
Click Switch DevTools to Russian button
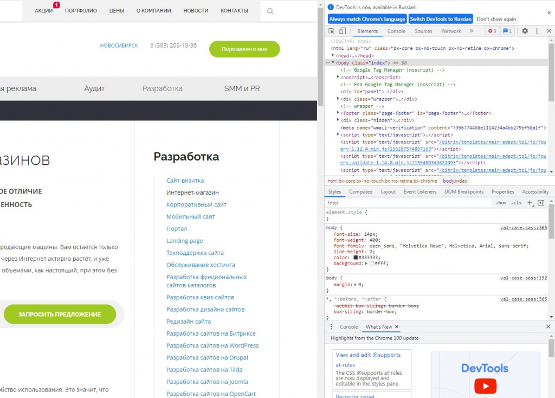click(x=441, y=19)
